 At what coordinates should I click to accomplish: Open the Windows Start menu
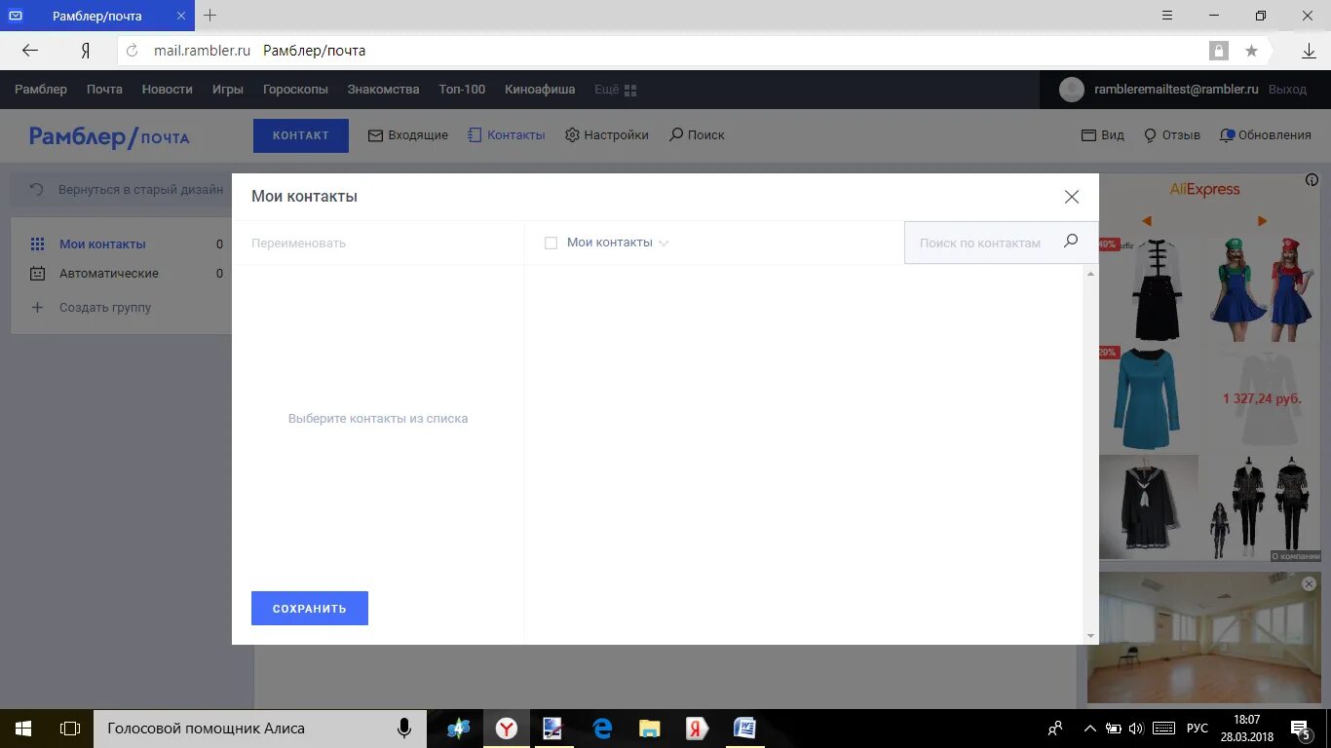tap(23, 729)
